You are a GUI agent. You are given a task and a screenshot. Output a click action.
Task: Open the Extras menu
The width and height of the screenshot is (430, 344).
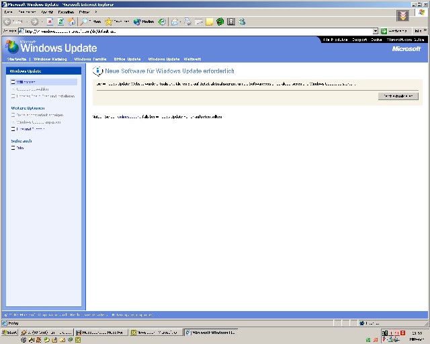point(84,12)
